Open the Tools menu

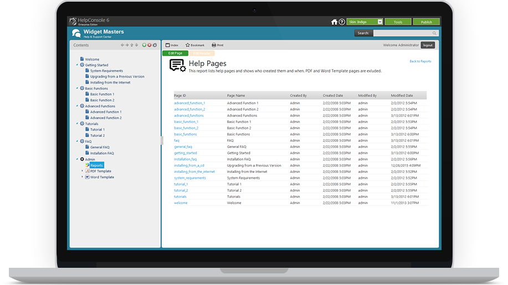click(398, 22)
